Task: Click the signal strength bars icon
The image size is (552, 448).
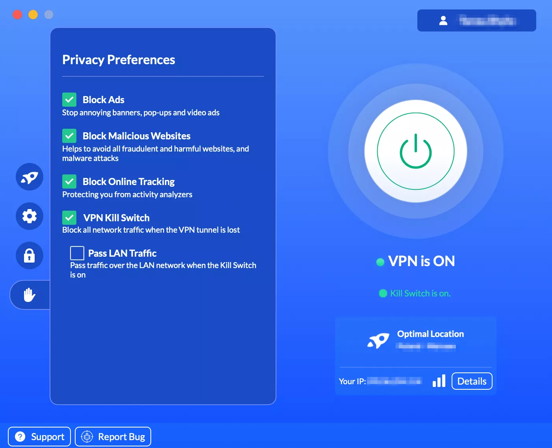Action: pos(439,381)
